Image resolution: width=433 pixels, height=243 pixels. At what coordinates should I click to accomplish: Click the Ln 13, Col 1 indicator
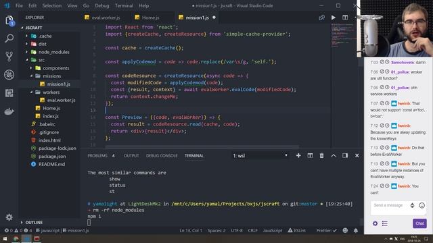[191, 230]
